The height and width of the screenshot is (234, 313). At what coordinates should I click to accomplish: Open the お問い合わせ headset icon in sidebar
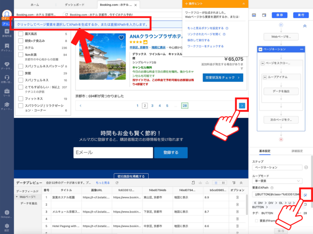pos(7,77)
